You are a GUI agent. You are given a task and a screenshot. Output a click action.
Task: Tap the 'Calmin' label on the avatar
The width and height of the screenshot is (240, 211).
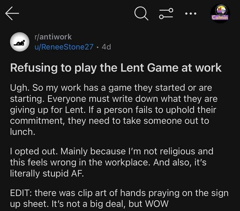click(220, 17)
